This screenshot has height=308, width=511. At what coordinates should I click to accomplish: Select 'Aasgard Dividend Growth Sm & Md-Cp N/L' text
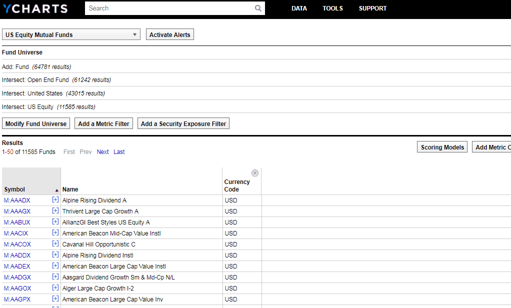(x=118, y=277)
